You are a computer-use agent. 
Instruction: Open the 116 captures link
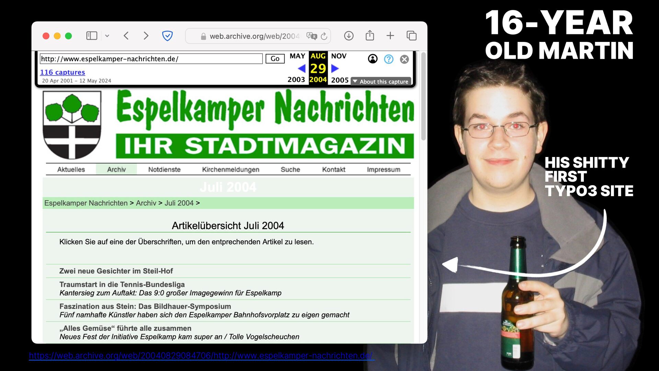point(62,72)
